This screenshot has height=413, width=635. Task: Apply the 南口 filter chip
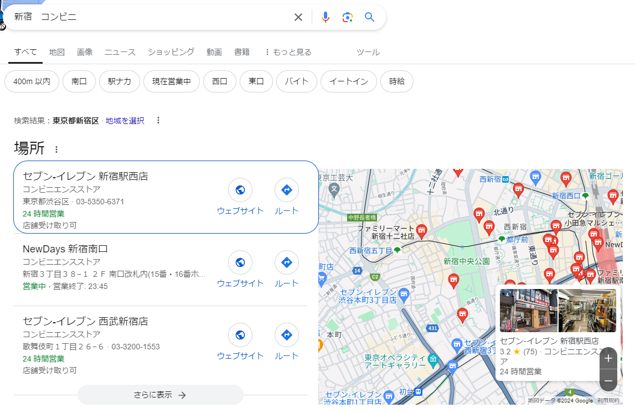[x=79, y=81]
